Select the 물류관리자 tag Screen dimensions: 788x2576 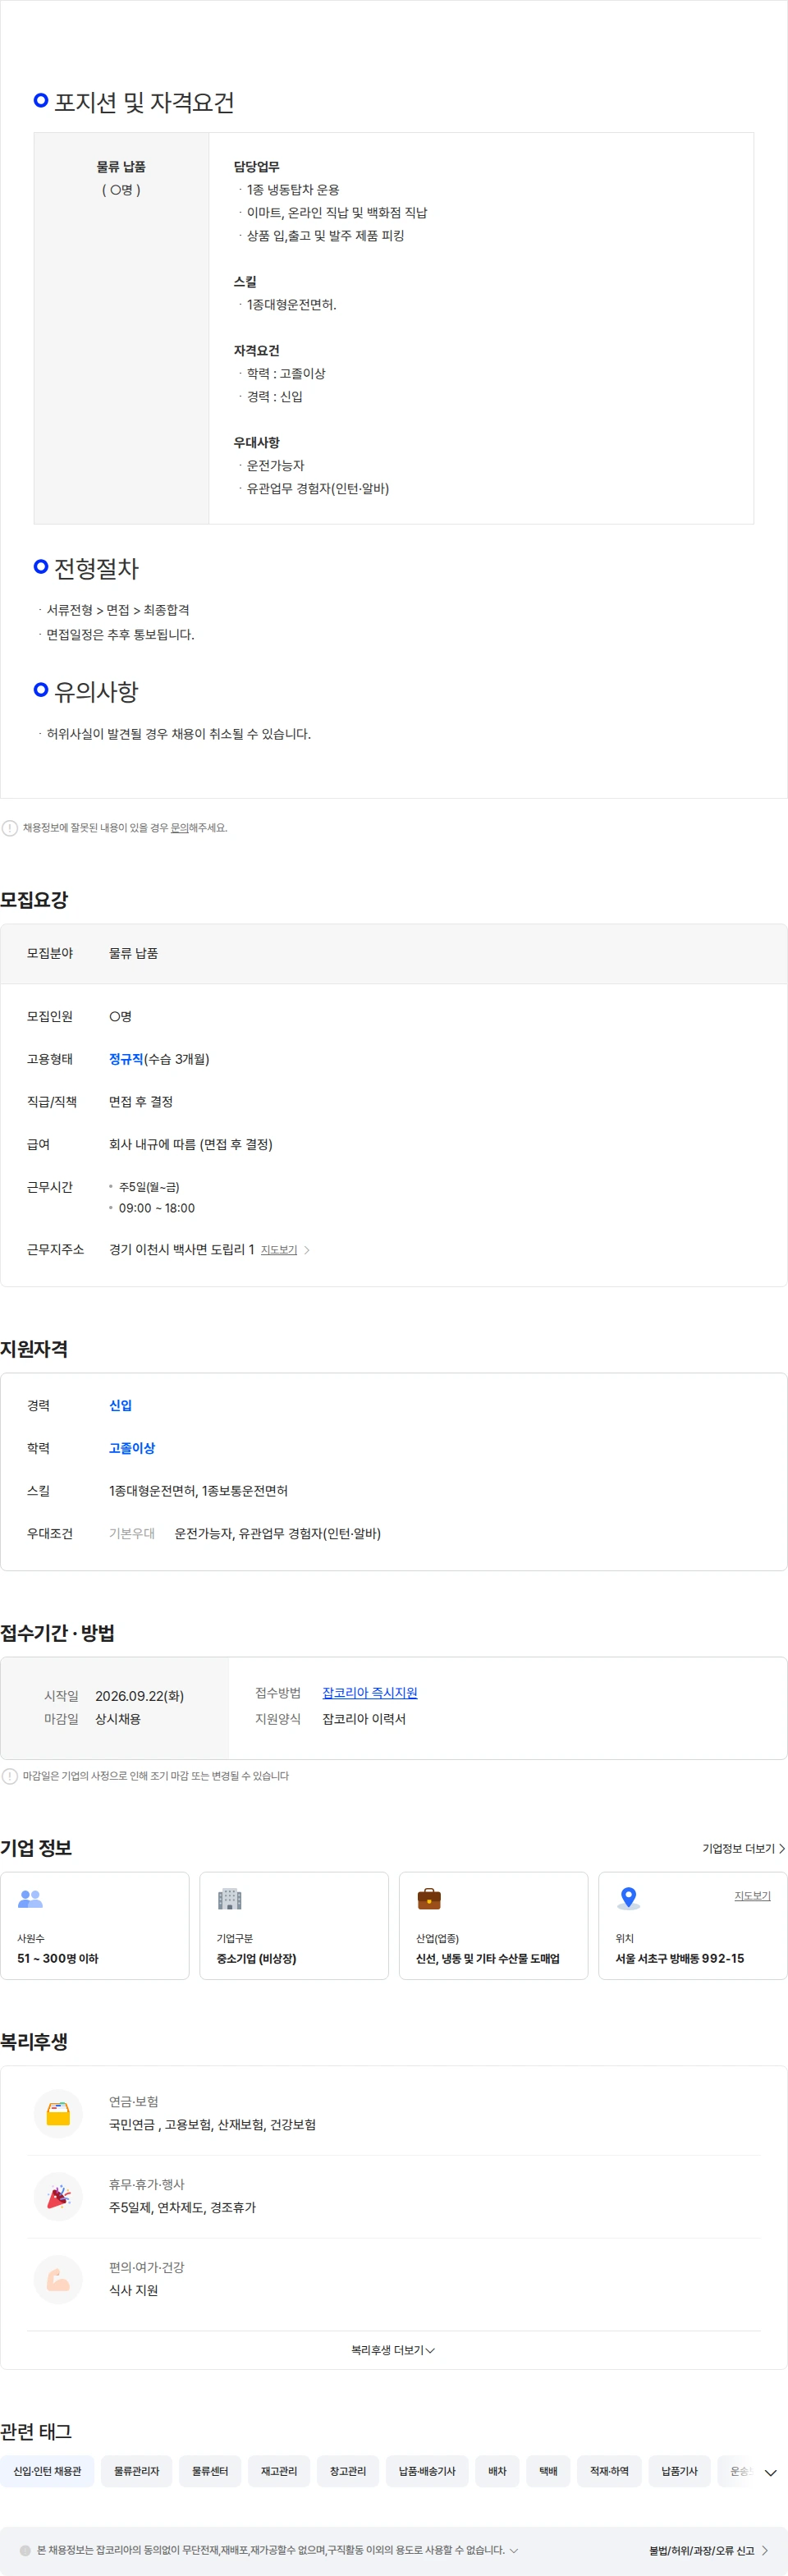[136, 2471]
